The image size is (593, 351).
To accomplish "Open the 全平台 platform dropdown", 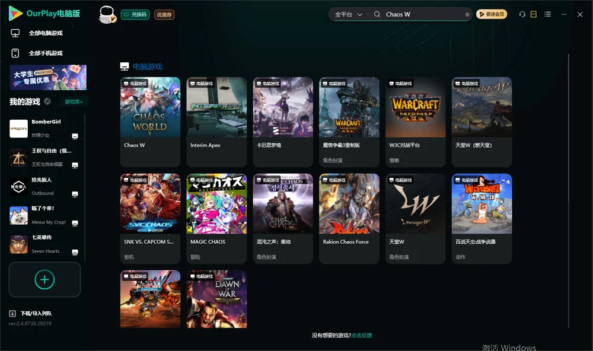I will (348, 14).
